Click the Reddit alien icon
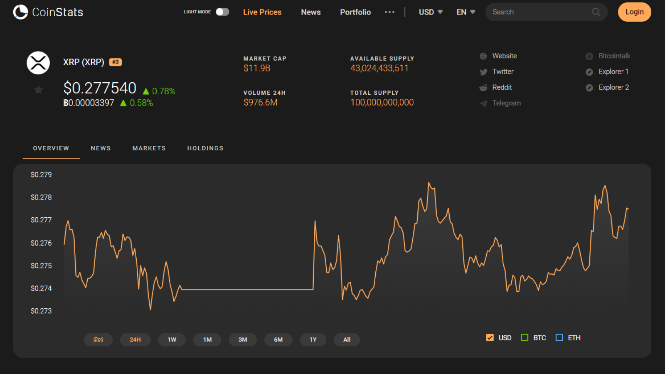The height and width of the screenshot is (374, 665). tap(483, 88)
